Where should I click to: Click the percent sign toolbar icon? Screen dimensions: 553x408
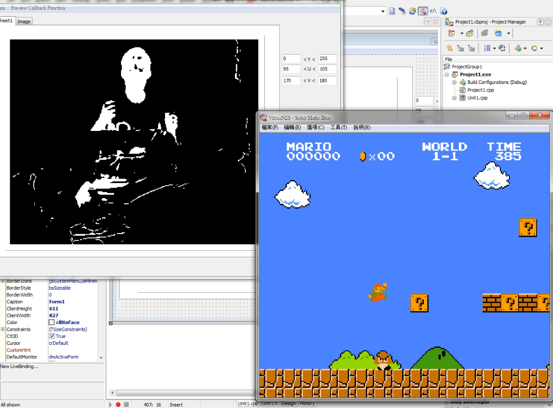pyautogui.click(x=402, y=11)
